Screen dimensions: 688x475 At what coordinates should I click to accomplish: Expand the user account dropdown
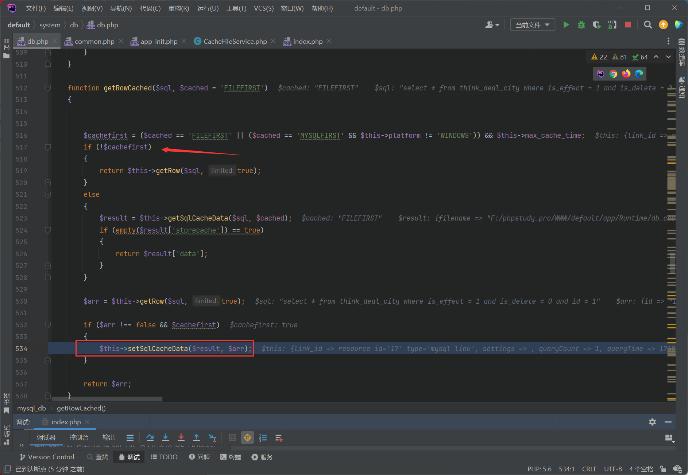coord(492,25)
